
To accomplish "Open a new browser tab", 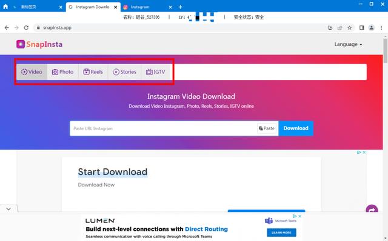I will click(x=180, y=7).
